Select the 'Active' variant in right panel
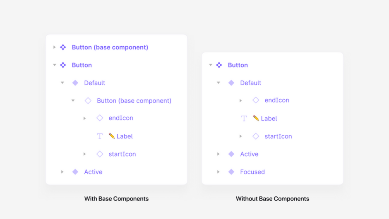The image size is (389, 219). coord(249,154)
